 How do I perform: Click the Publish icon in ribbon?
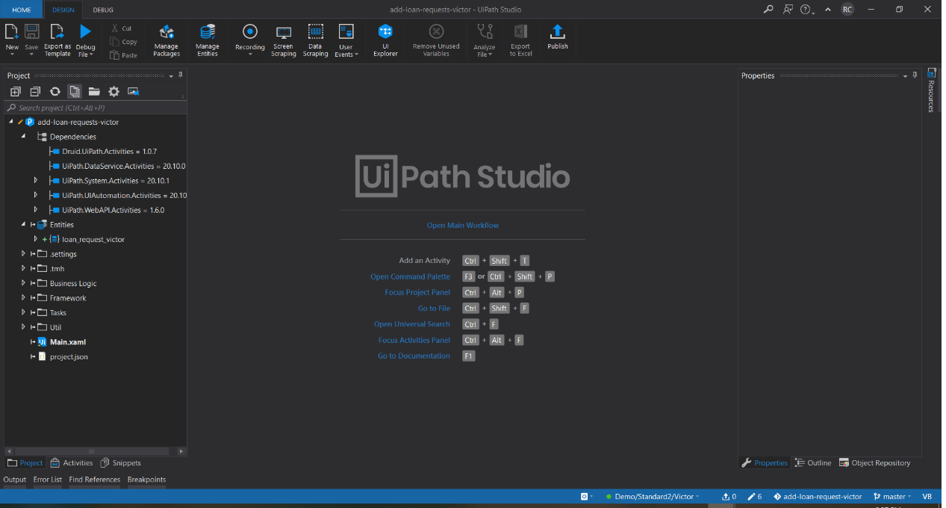tap(557, 37)
